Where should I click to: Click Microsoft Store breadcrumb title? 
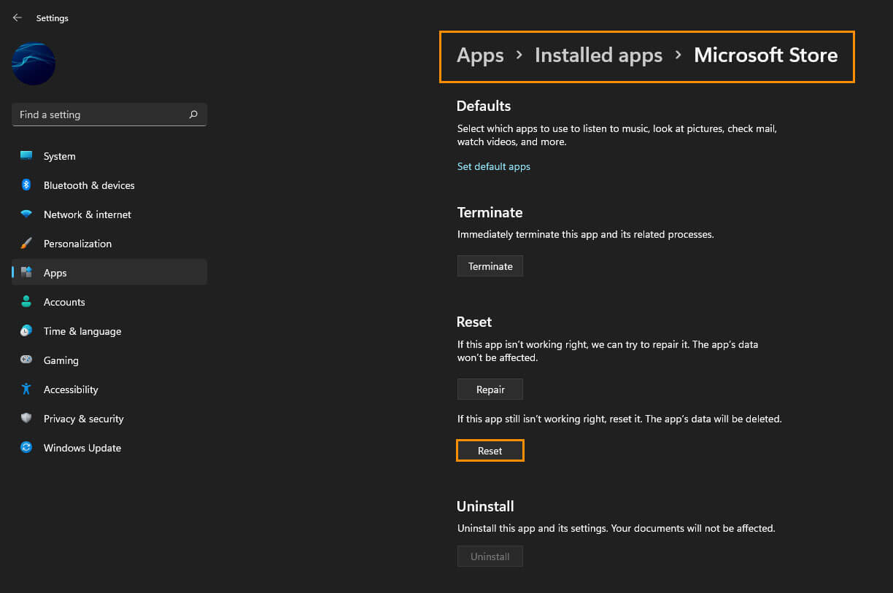click(x=765, y=55)
